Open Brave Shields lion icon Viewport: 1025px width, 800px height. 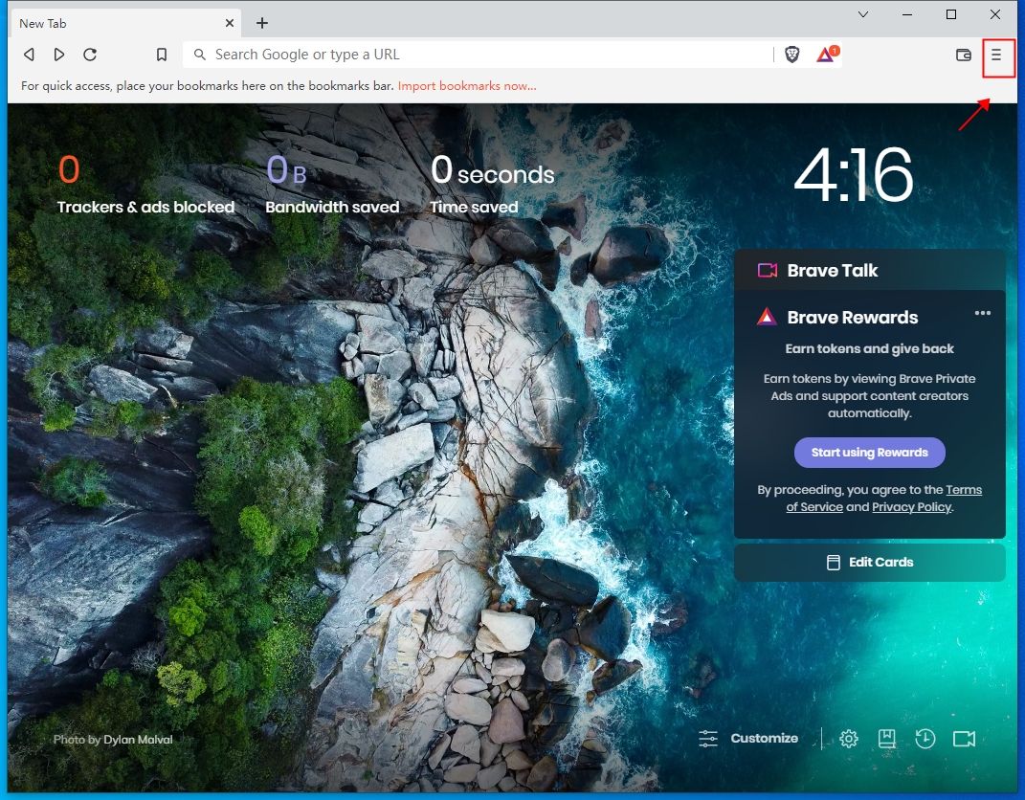(792, 55)
